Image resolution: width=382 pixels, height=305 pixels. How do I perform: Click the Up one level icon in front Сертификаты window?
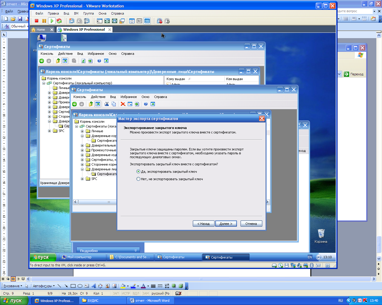pos(91,104)
